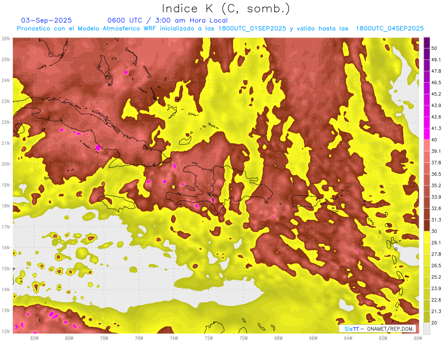Click the colorbar value '39.1'
This screenshot has width=444, height=343.
pyautogui.click(x=436, y=151)
